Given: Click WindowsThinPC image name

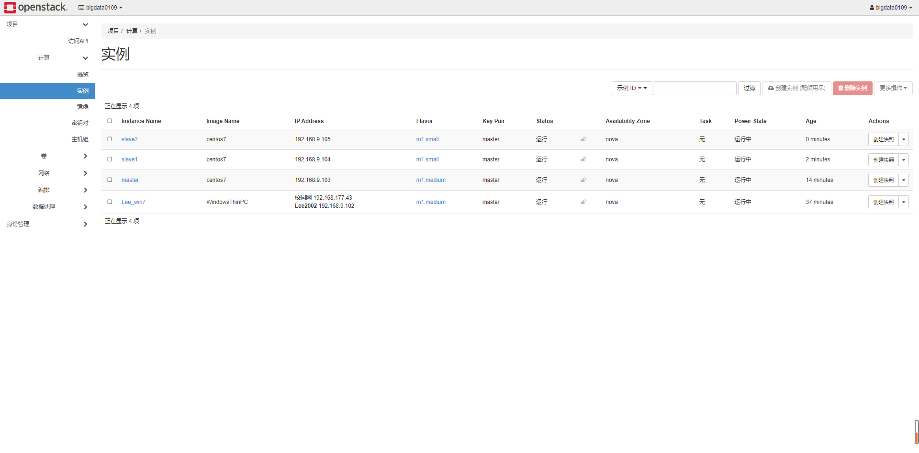Looking at the screenshot, I should pos(227,202).
